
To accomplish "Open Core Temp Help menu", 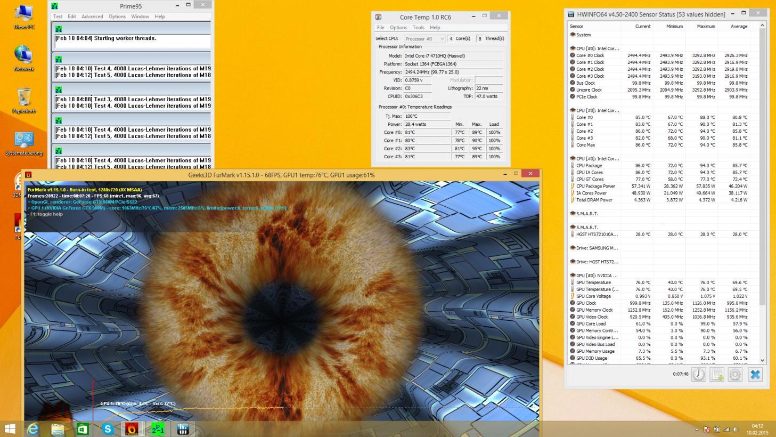I will [x=435, y=28].
